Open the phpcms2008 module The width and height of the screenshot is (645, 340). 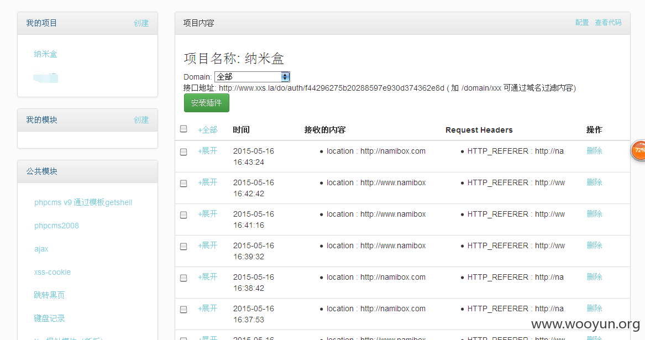[x=56, y=226]
